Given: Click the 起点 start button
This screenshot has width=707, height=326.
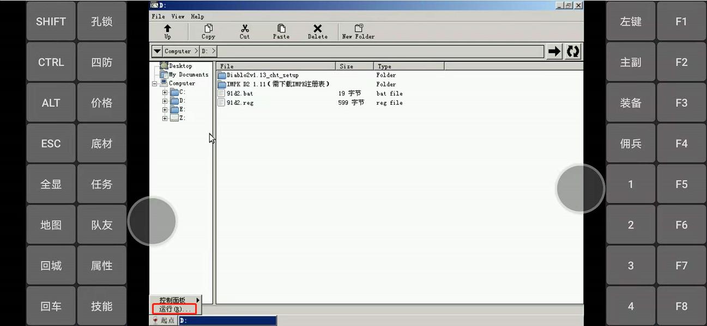Looking at the screenshot, I should click(x=163, y=321).
